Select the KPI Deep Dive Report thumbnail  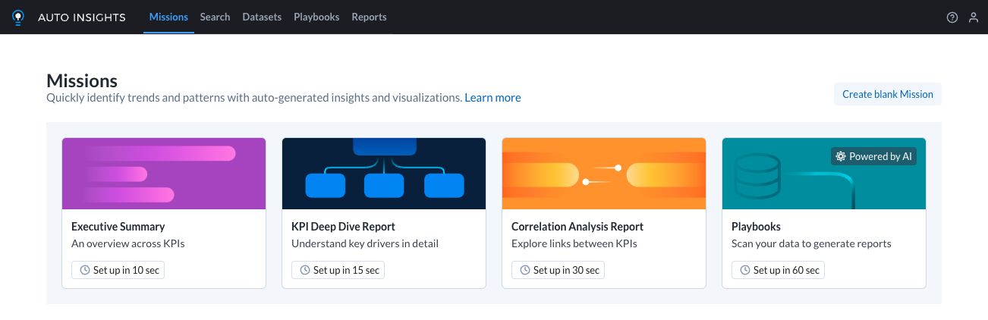(384, 174)
